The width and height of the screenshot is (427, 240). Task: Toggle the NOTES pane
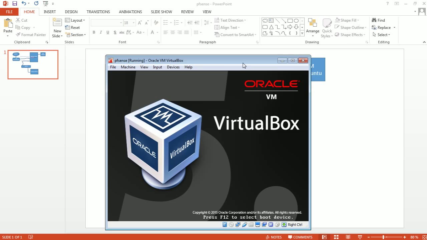pos(274,237)
